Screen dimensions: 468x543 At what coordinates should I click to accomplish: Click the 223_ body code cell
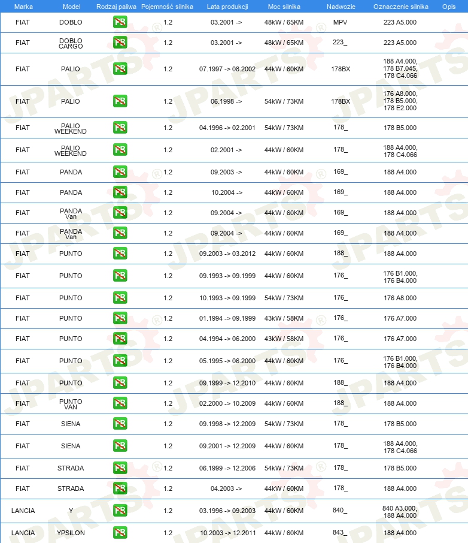click(340, 42)
